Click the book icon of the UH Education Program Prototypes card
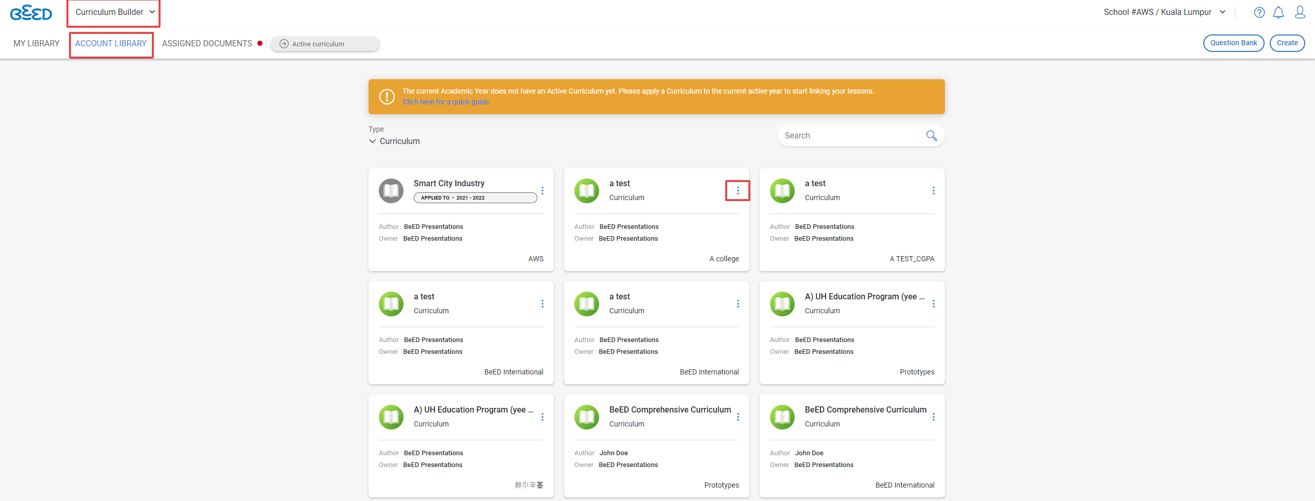Screen dimensions: 1315x501 pyautogui.click(x=782, y=304)
